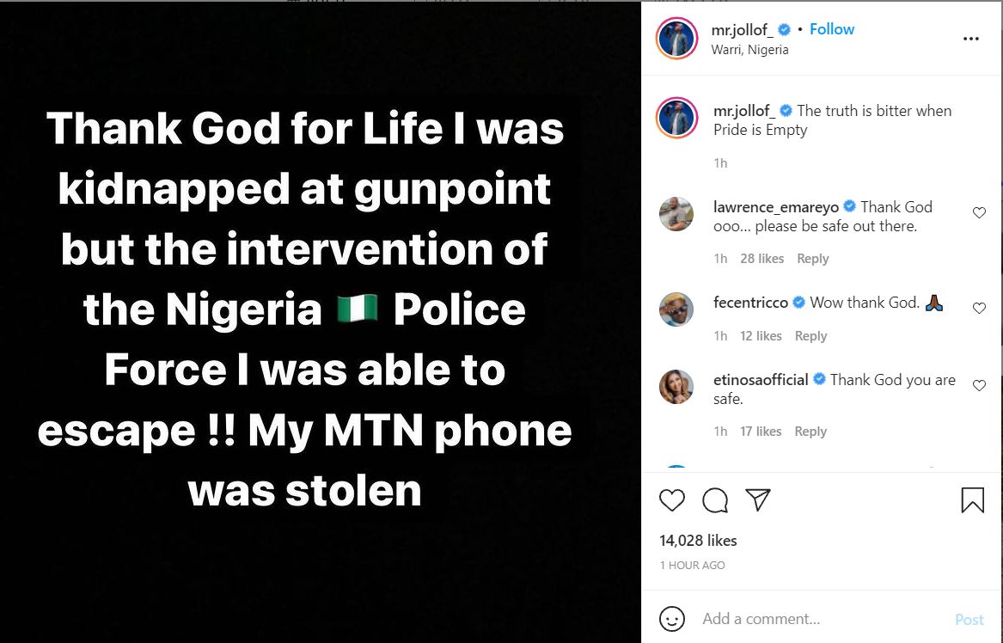Image resolution: width=1003 pixels, height=643 pixels.
Task: Like the post with the heart icon
Action: coord(672,499)
